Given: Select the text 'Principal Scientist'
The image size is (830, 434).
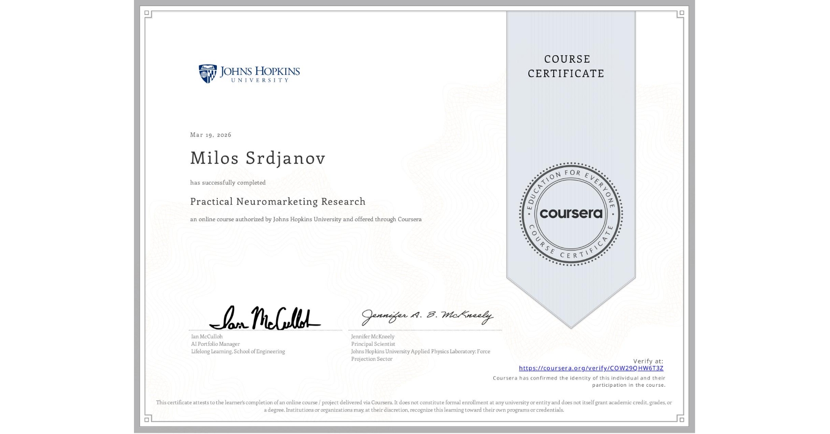Looking at the screenshot, I should pos(373,344).
